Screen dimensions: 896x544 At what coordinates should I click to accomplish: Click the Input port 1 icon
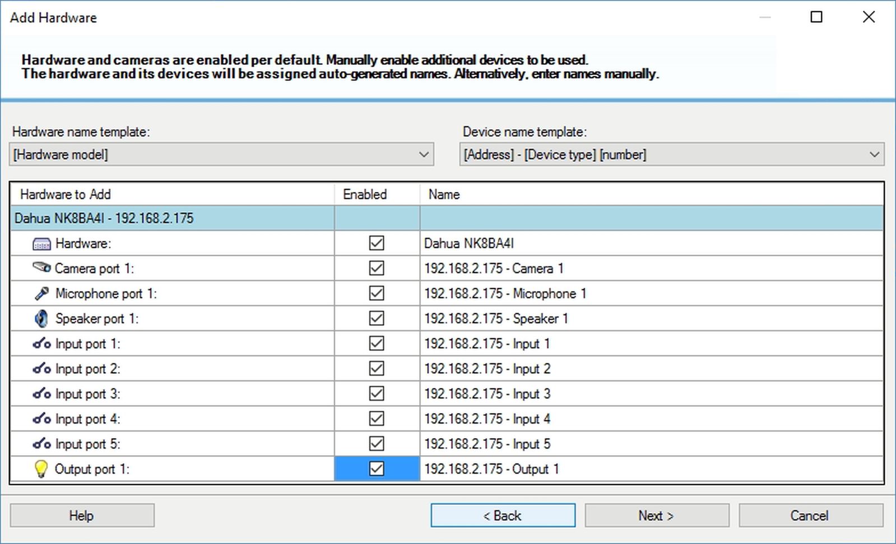(41, 344)
